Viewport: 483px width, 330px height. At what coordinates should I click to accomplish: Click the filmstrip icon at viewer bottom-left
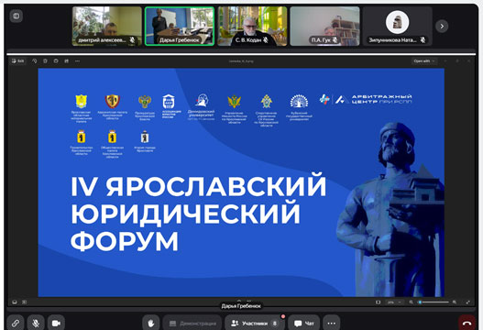(x=15, y=302)
